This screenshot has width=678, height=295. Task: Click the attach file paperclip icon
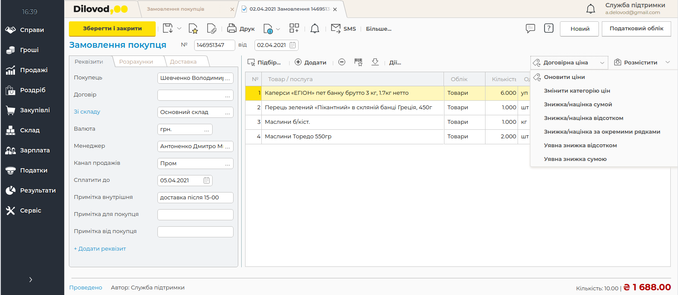click(x=211, y=29)
